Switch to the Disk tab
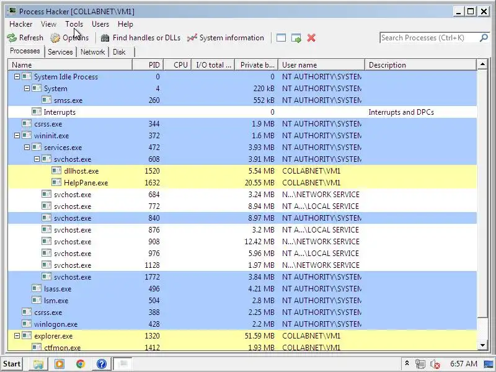Image resolution: width=496 pixels, height=372 pixels. click(x=119, y=52)
